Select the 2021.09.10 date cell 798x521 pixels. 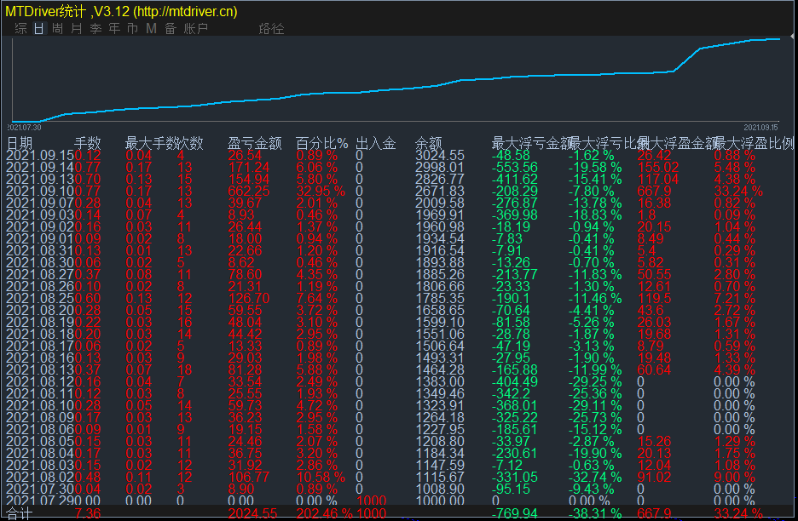[40, 191]
